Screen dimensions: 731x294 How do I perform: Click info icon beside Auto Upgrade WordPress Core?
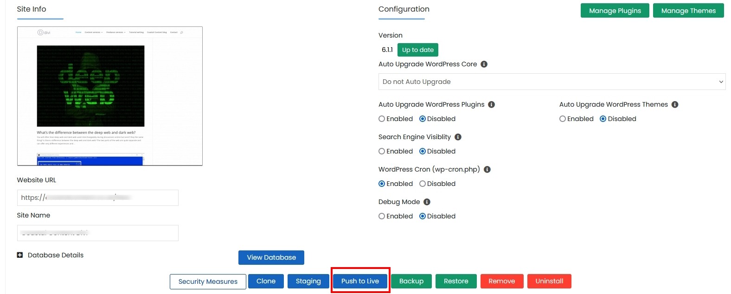tap(484, 64)
